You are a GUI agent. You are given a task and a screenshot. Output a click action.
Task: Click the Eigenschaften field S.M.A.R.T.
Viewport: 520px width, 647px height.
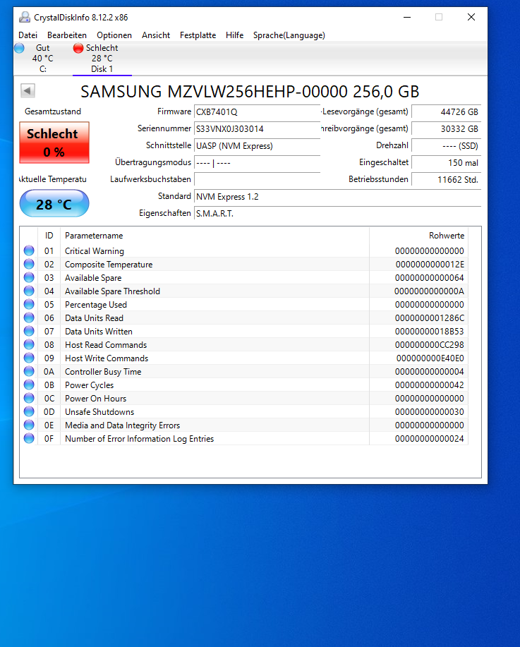coord(337,213)
